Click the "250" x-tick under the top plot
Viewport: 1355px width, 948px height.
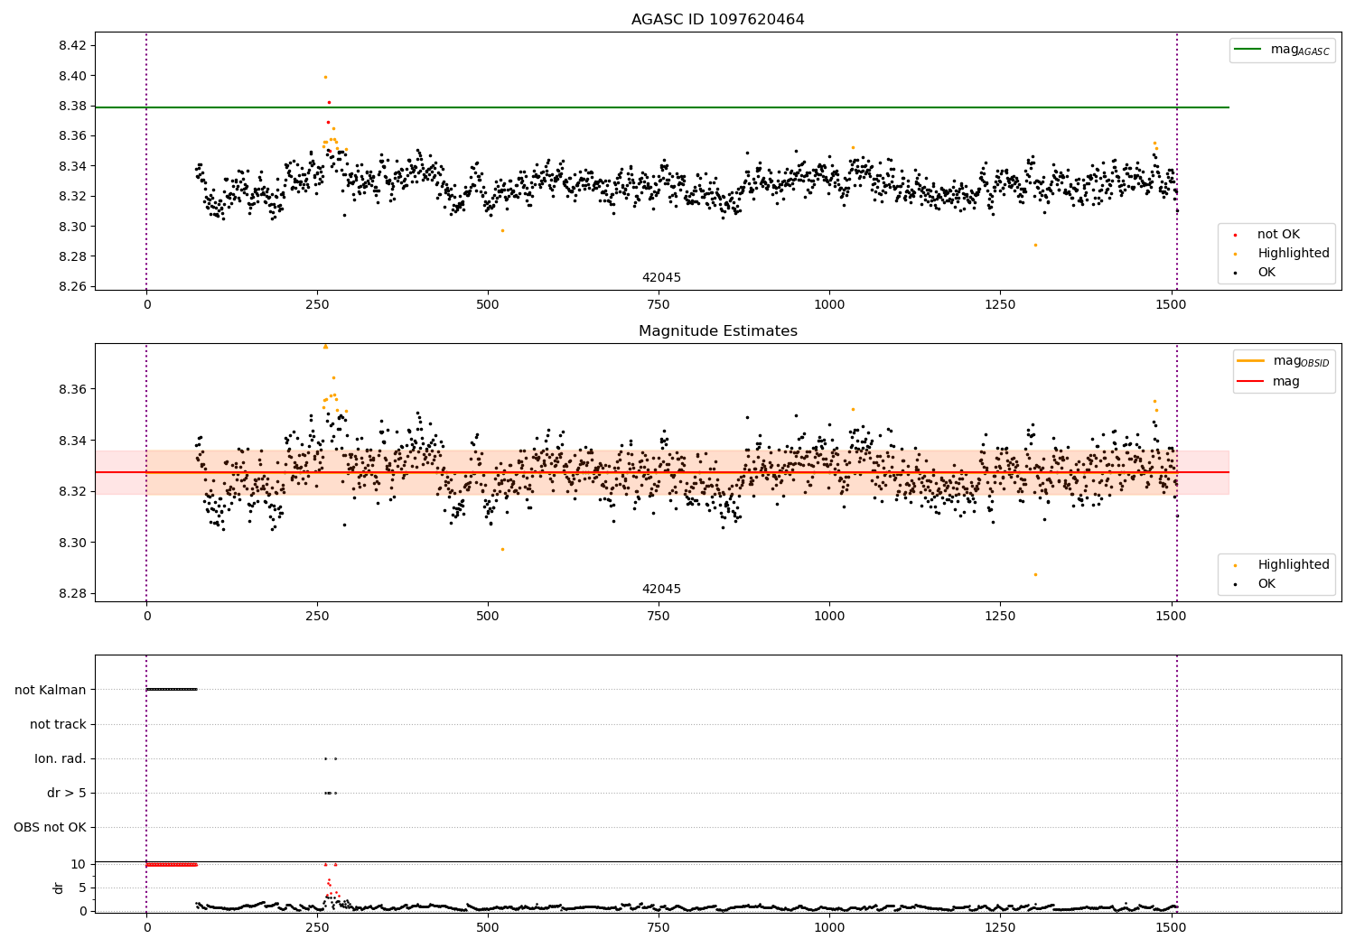point(317,304)
